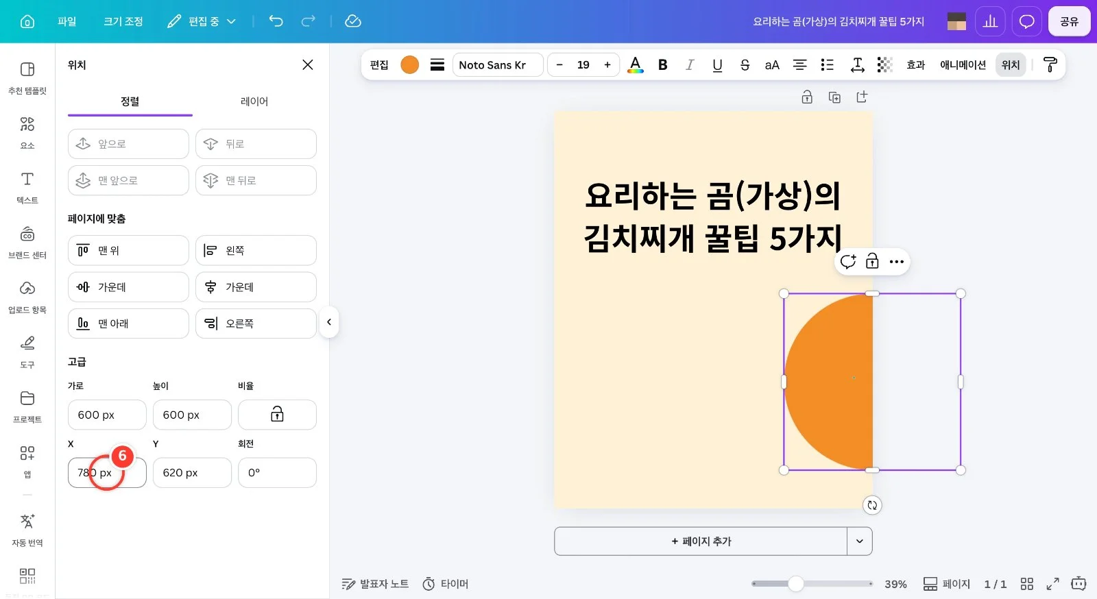This screenshot has height=599, width=1097.
Task: Open the analytics chart icon
Action: tap(990, 21)
